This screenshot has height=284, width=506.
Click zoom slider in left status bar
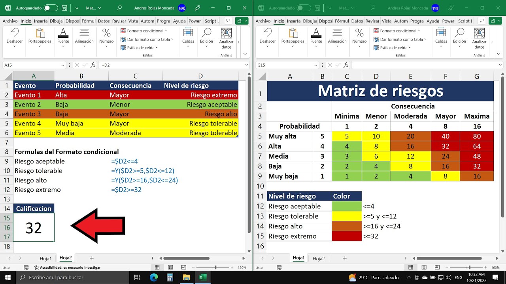pyautogui.click(x=215, y=267)
